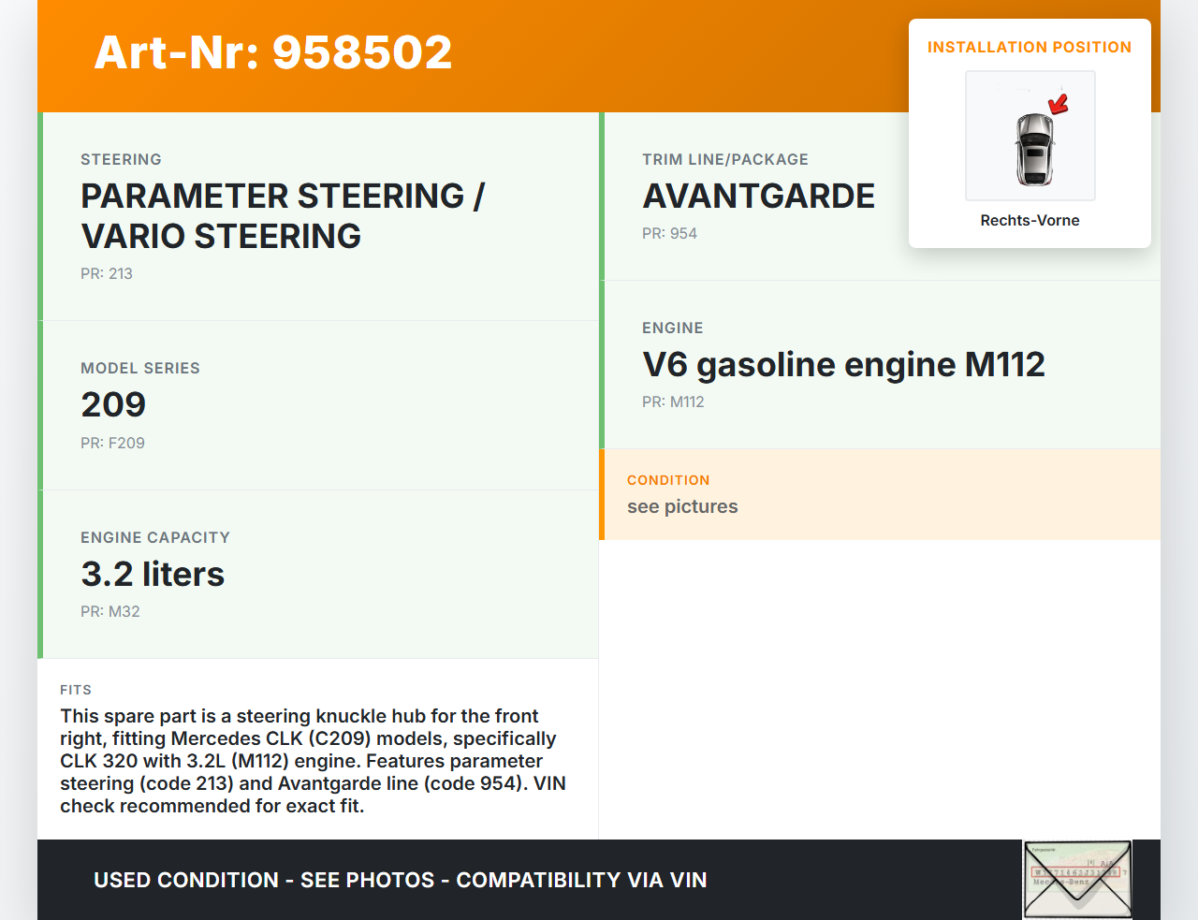Click the "MODEL SERIES" label

(x=140, y=368)
